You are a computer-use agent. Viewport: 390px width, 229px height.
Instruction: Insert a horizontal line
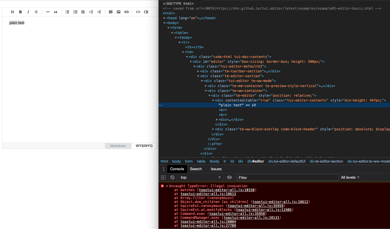click(x=47, y=12)
